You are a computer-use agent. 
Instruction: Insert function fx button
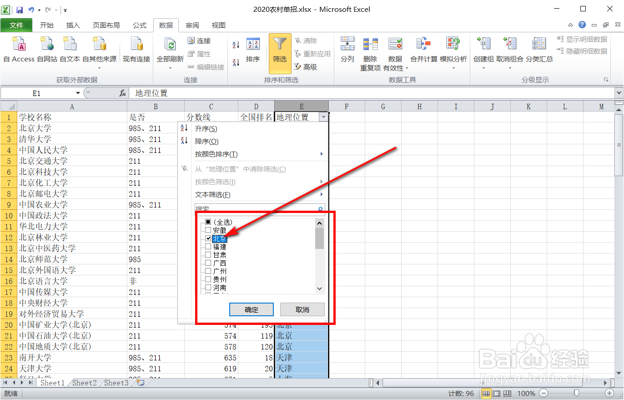[122, 93]
